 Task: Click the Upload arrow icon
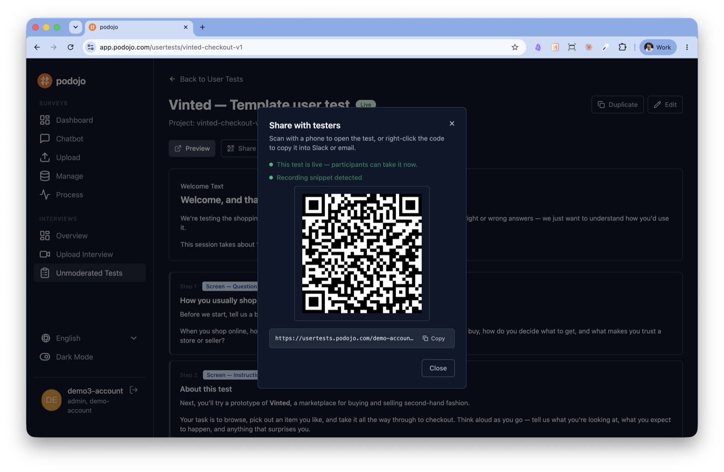click(x=45, y=157)
